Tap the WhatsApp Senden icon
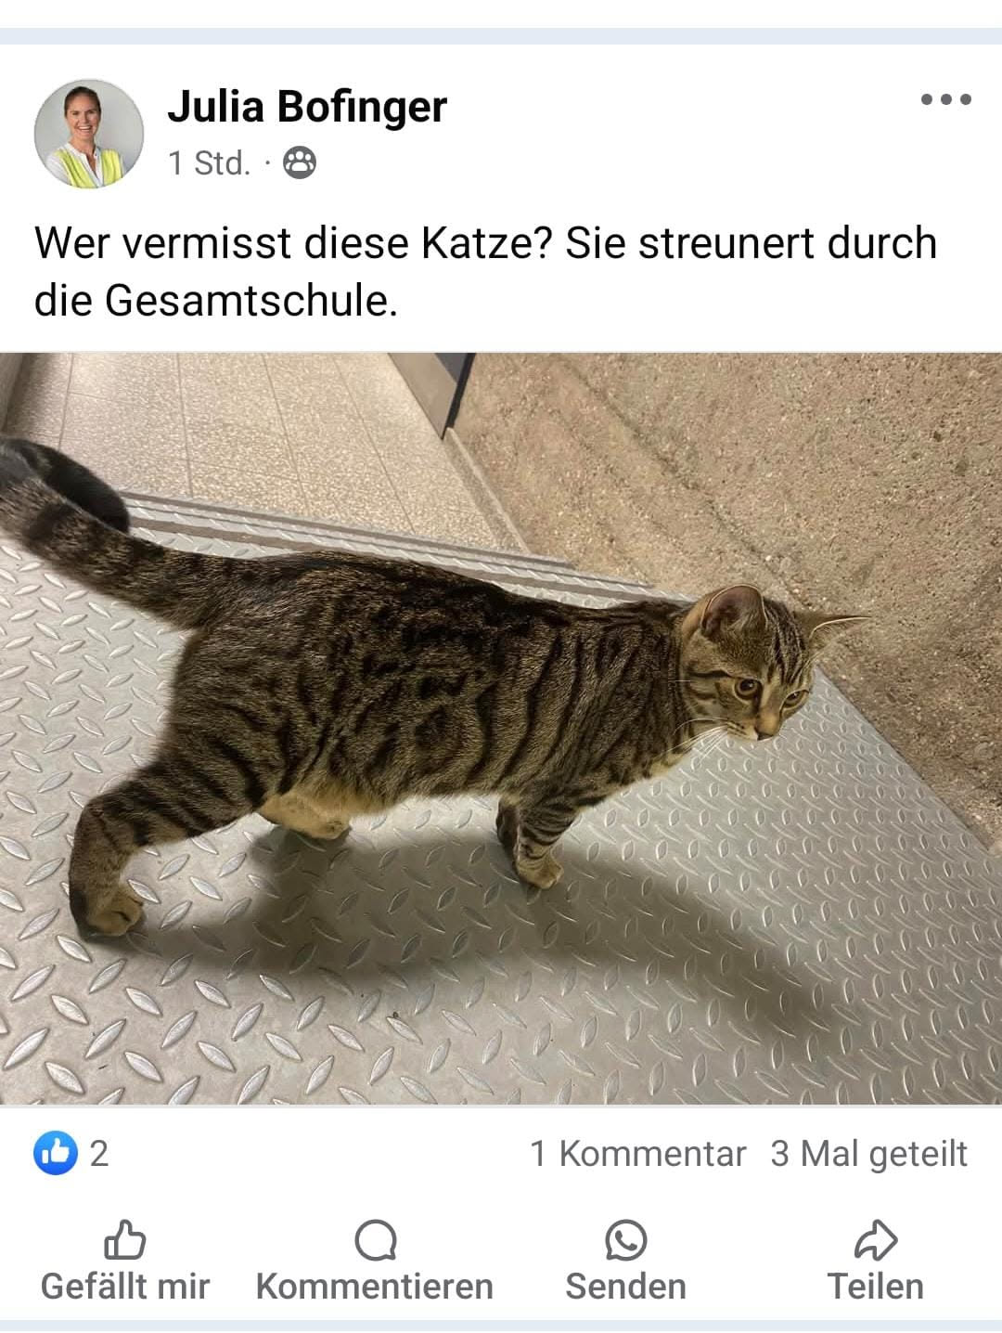This screenshot has height=1333, width=1002. [625, 1240]
